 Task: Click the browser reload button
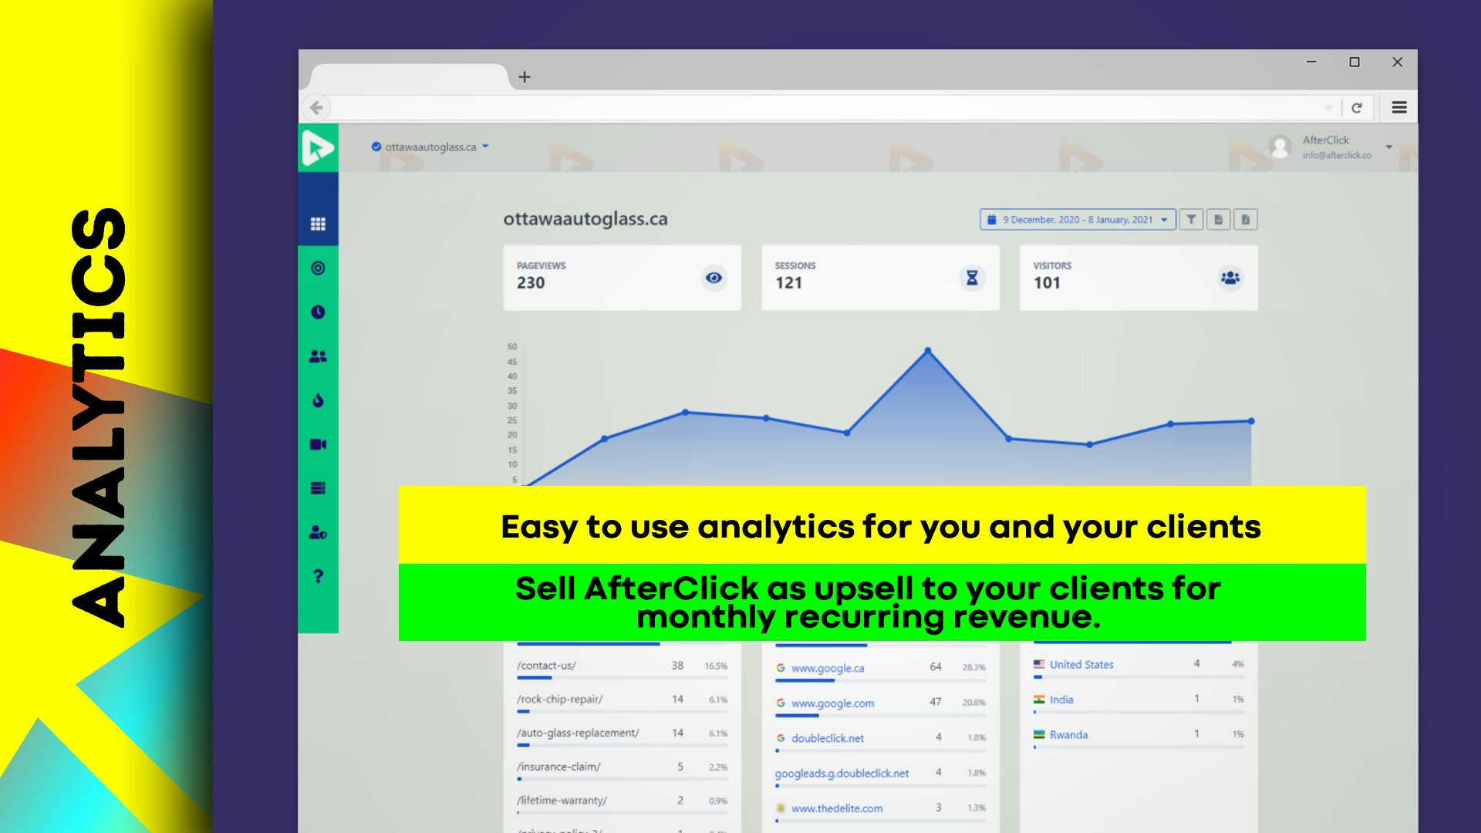point(1357,108)
